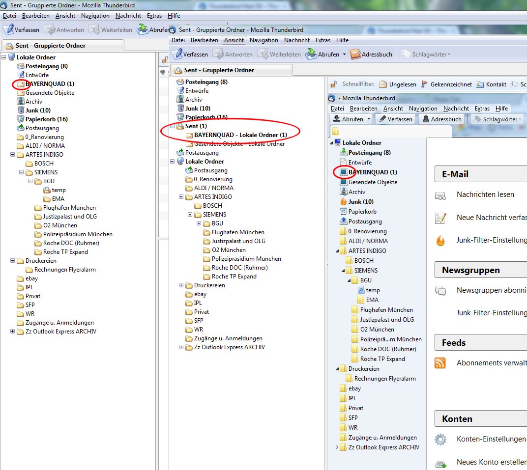
Task: Open Abrufen dropdown arrow in right window
Action: click(x=369, y=119)
